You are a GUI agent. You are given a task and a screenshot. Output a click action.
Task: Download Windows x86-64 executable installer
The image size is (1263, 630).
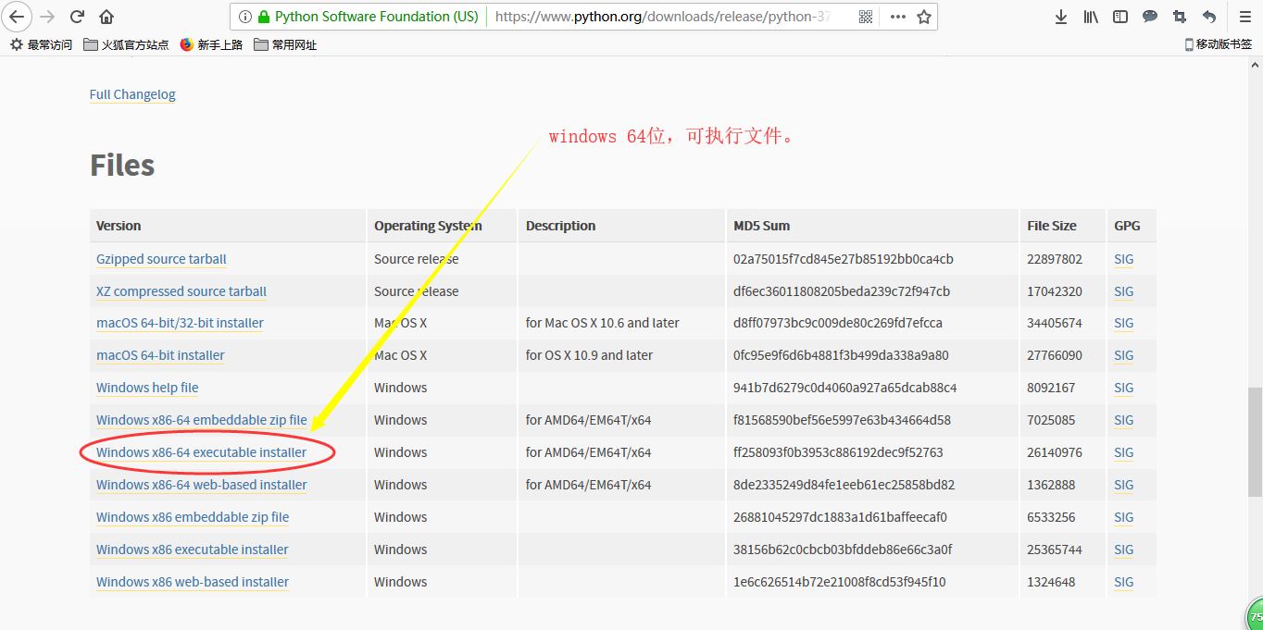coord(201,452)
